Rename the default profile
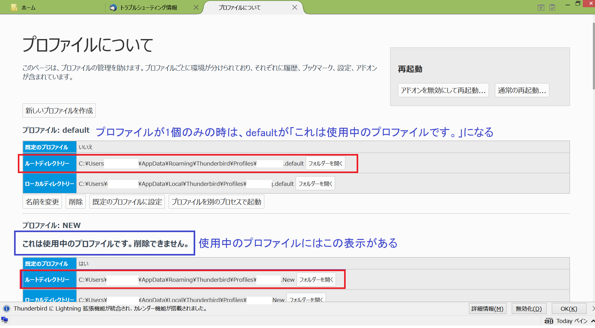Screen dimensions: 595x328 42,202
